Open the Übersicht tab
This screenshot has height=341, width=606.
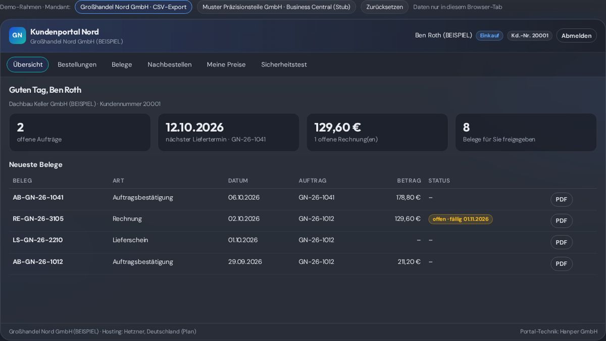28,65
